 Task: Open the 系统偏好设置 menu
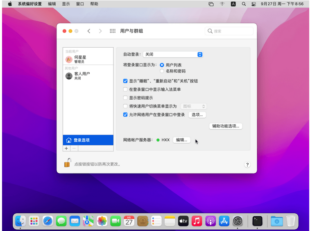point(30,4)
